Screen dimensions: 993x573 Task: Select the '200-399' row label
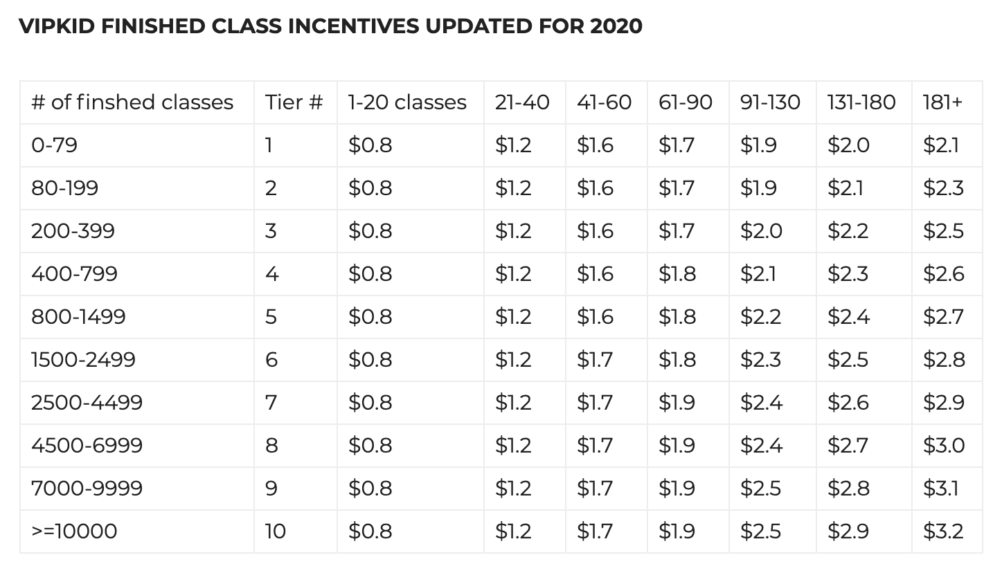click(x=73, y=231)
